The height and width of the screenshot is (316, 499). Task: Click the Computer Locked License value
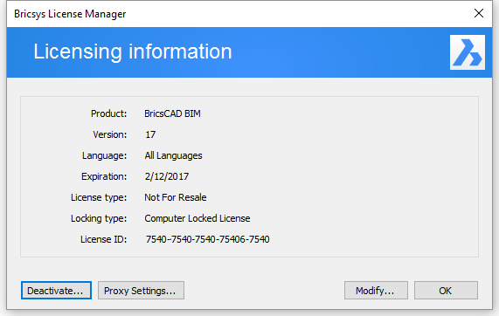[198, 218]
